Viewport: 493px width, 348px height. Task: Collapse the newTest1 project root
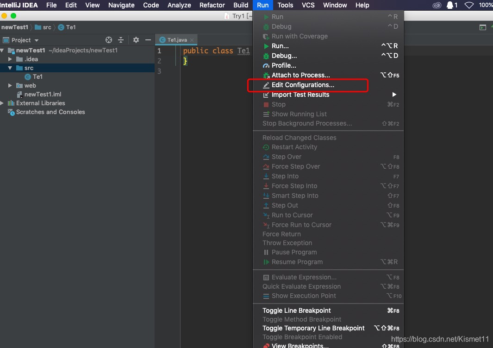[x=2, y=51]
